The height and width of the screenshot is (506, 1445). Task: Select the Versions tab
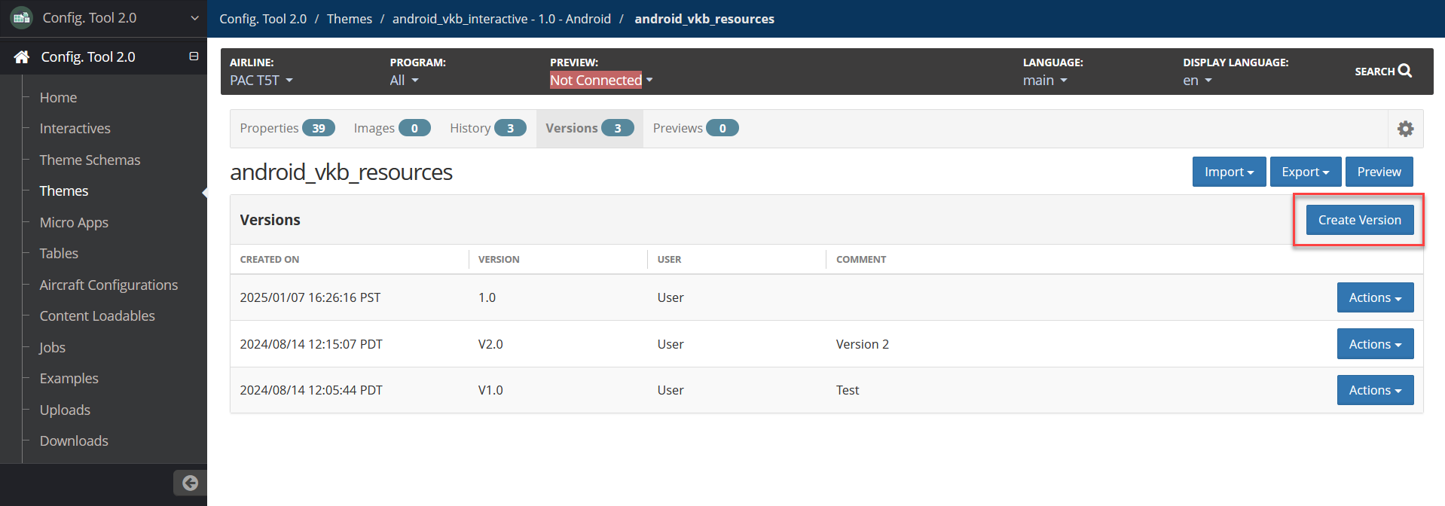[589, 128]
